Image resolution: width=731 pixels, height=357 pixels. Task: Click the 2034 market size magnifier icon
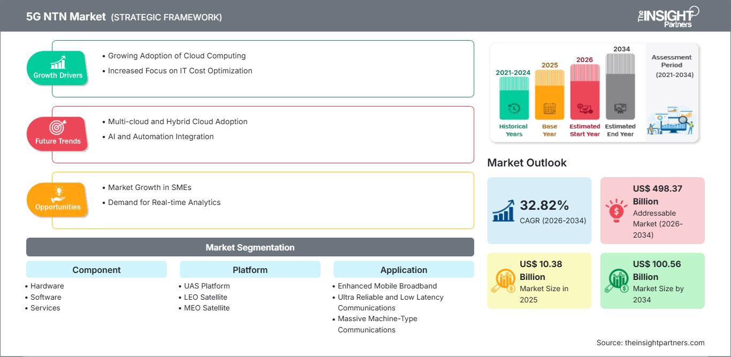tap(617, 280)
